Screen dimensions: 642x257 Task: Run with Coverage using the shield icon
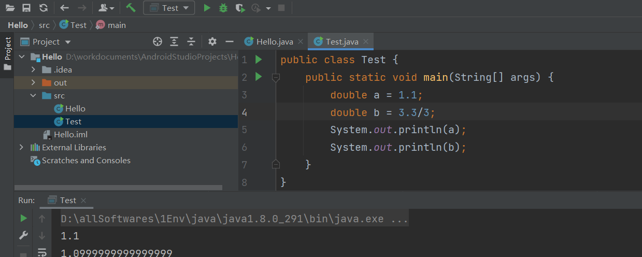tap(239, 8)
